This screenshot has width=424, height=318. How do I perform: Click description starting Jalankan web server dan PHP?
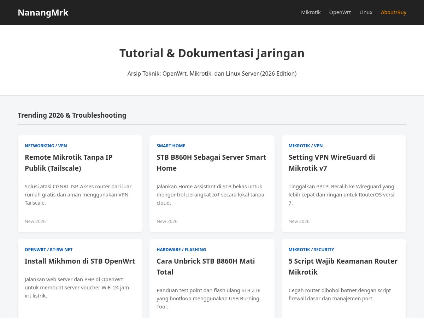tap(77, 287)
